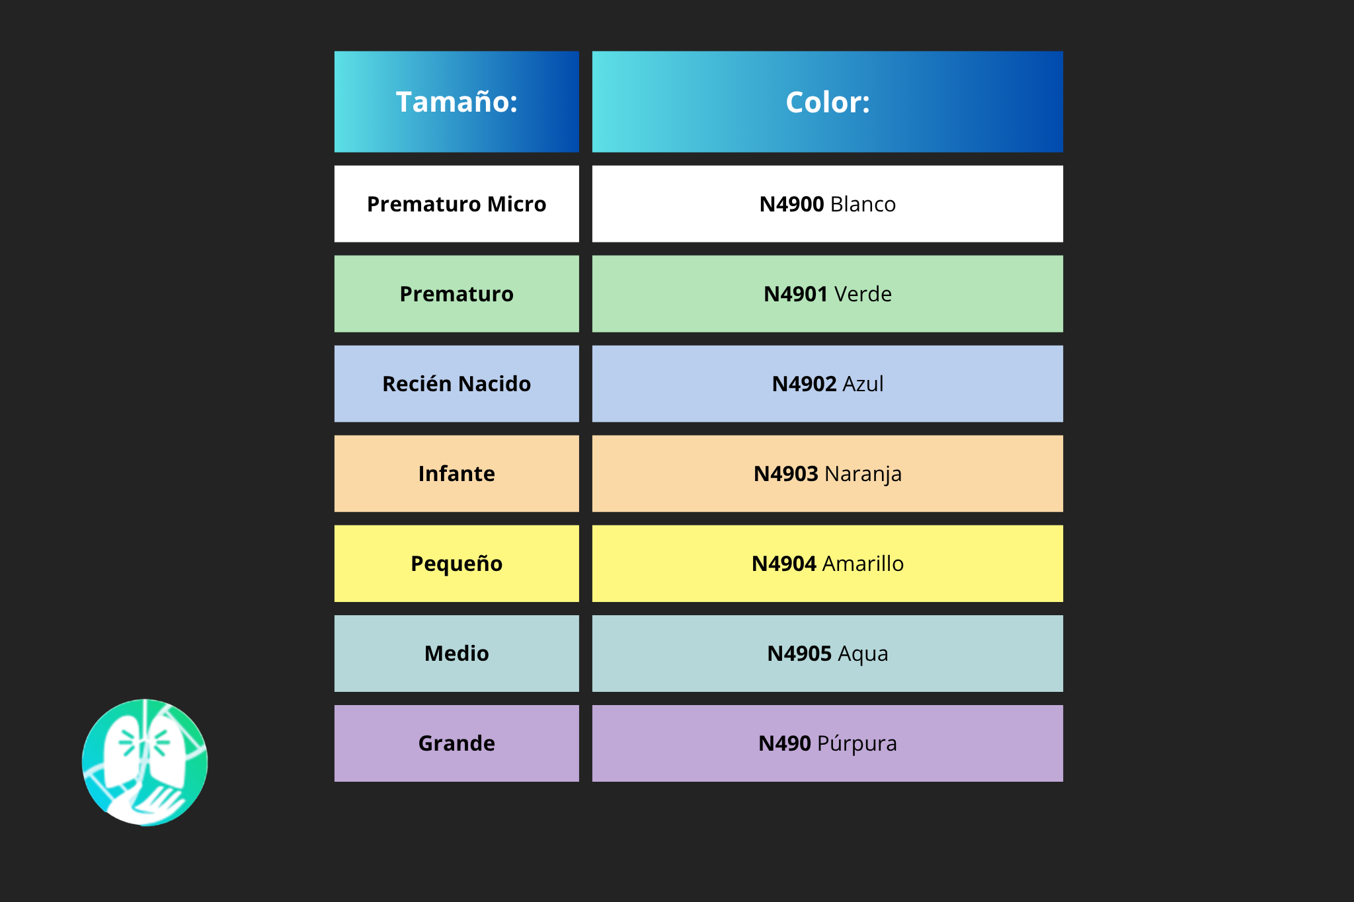Image resolution: width=1354 pixels, height=902 pixels.
Task: Select the Infante size cell
Action: [456, 473]
